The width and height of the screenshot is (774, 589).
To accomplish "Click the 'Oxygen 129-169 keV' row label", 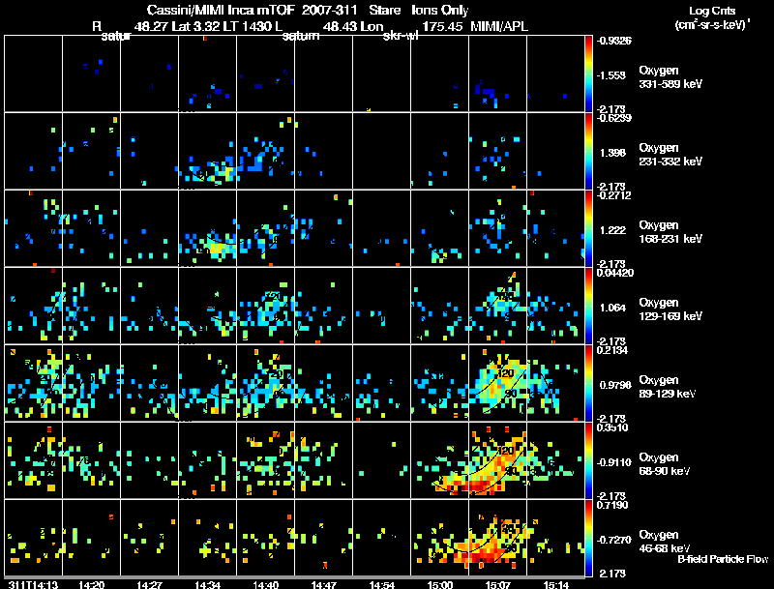I will click(670, 309).
